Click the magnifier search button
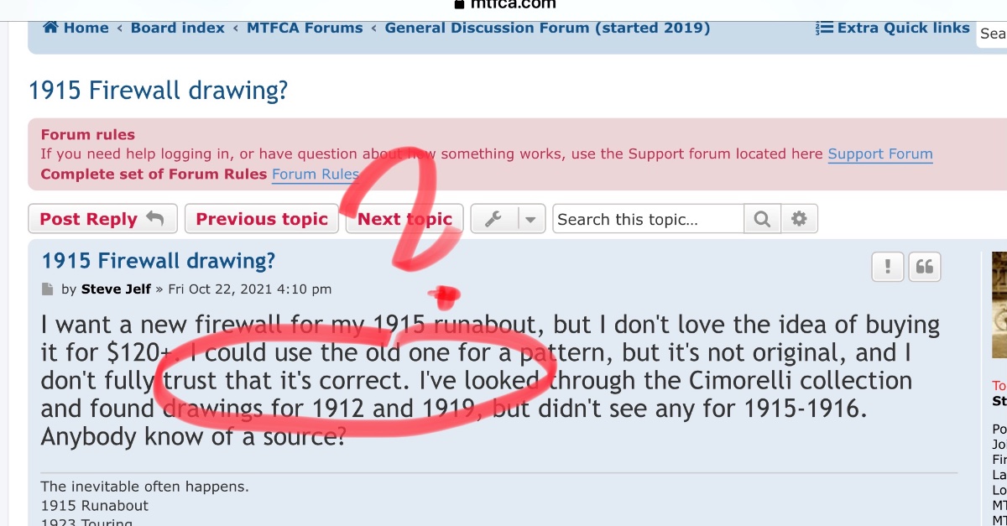The height and width of the screenshot is (526, 1007). pos(762,219)
